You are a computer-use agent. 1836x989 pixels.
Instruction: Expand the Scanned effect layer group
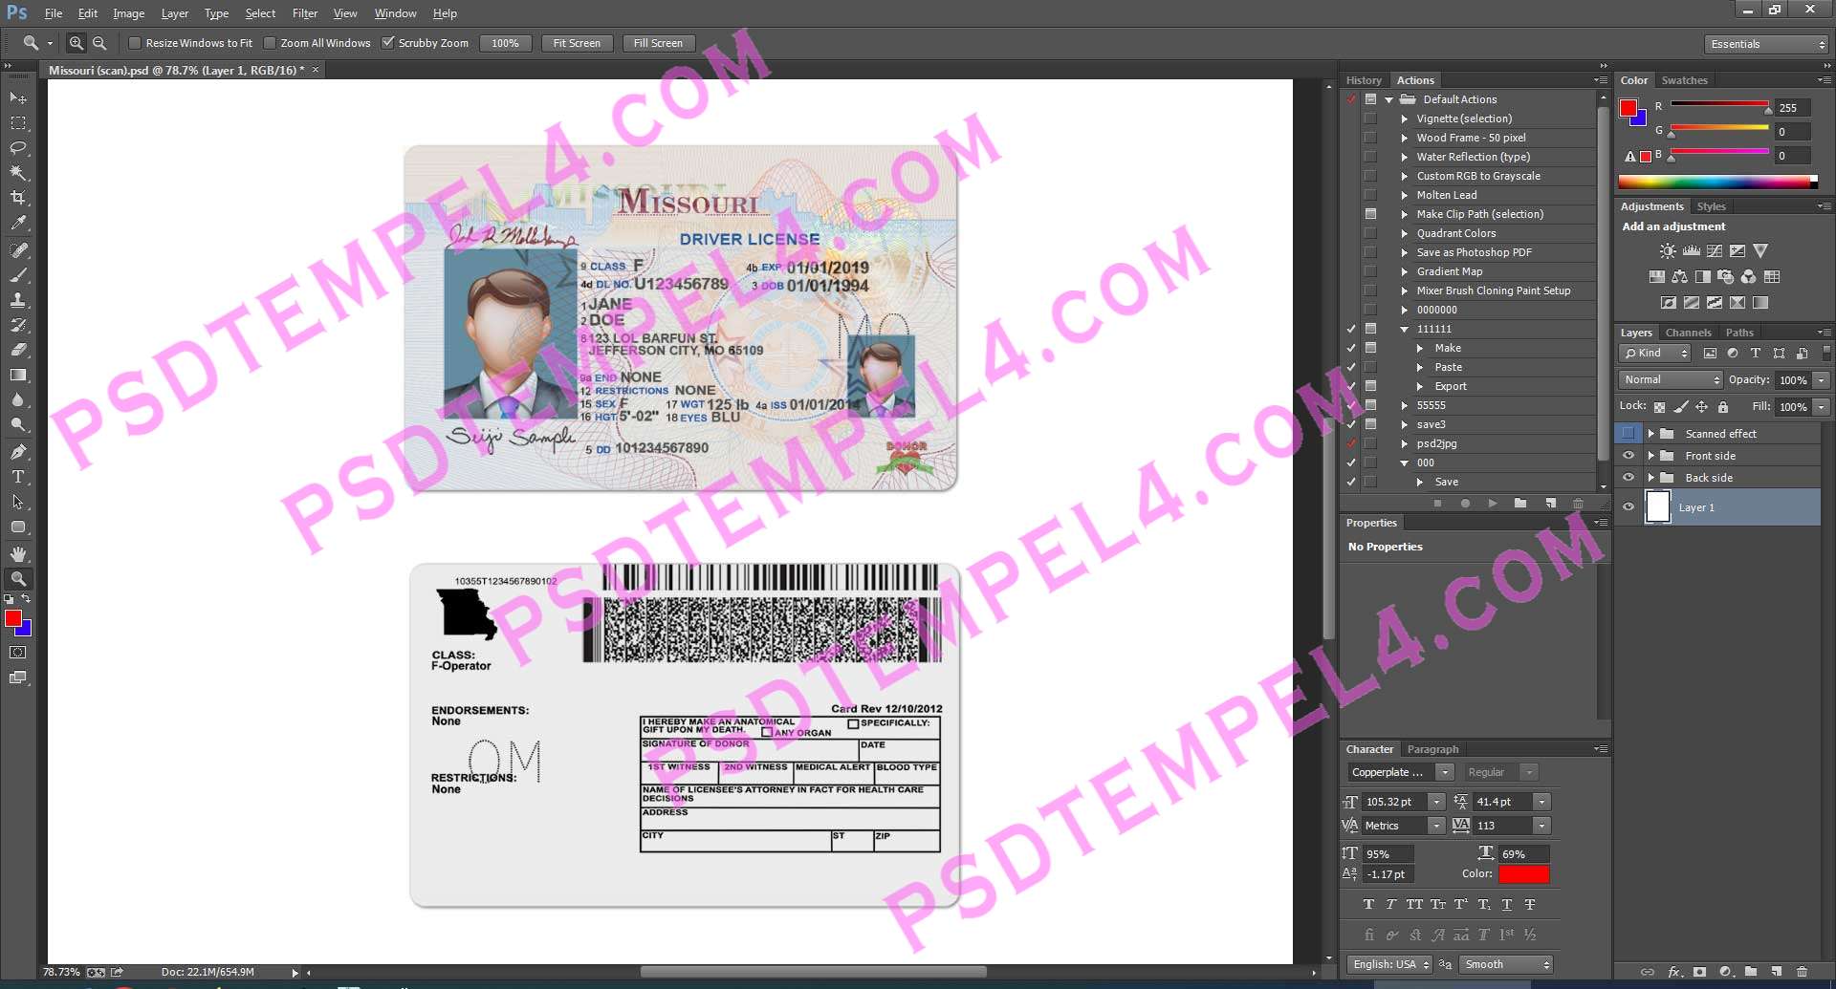pos(1650,434)
